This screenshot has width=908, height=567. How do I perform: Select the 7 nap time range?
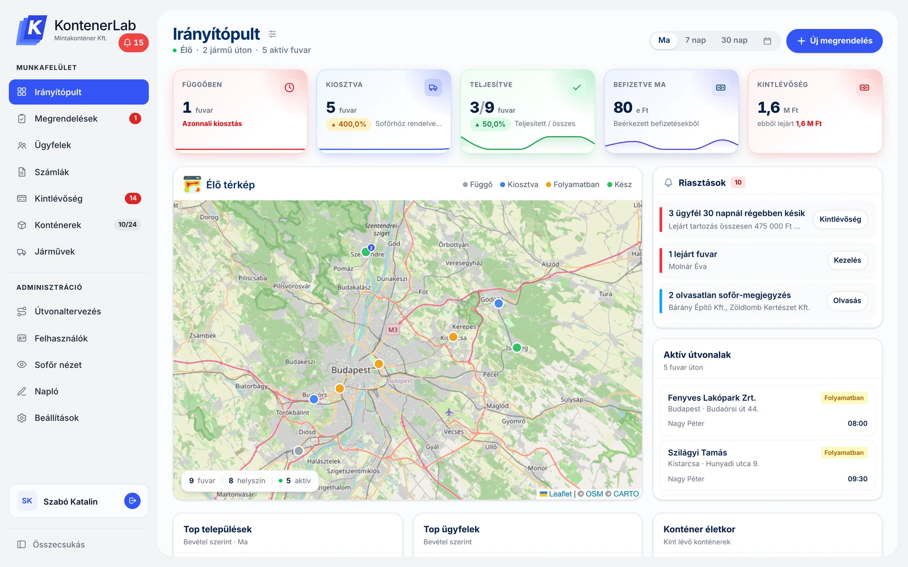[x=695, y=40]
